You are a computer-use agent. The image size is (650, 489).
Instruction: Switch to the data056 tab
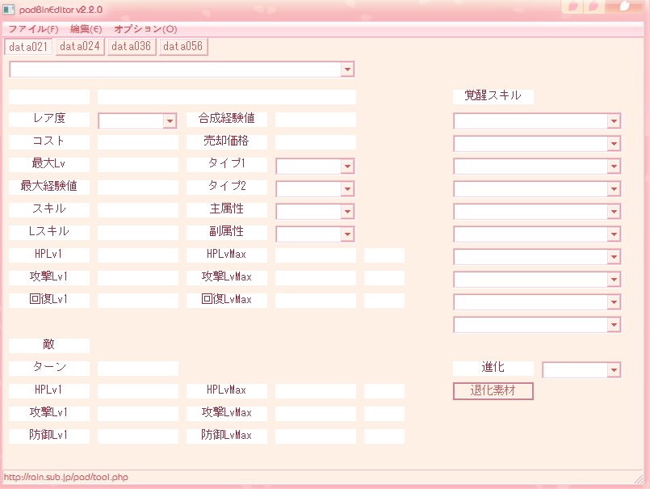click(183, 47)
